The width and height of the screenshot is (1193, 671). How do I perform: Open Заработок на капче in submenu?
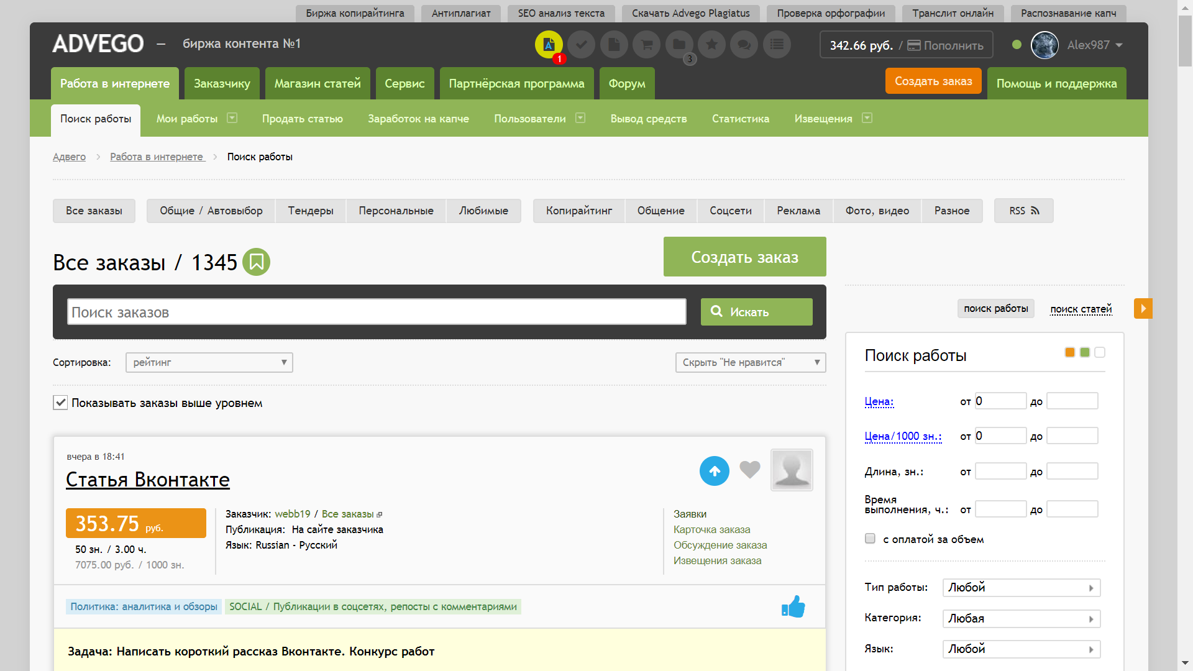click(418, 119)
